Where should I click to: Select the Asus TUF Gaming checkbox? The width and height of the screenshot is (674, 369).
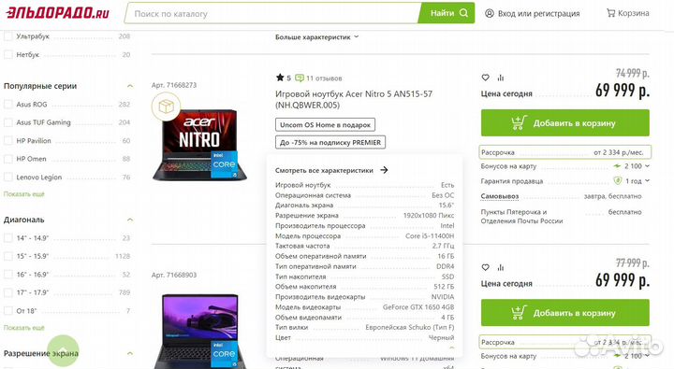7,122
